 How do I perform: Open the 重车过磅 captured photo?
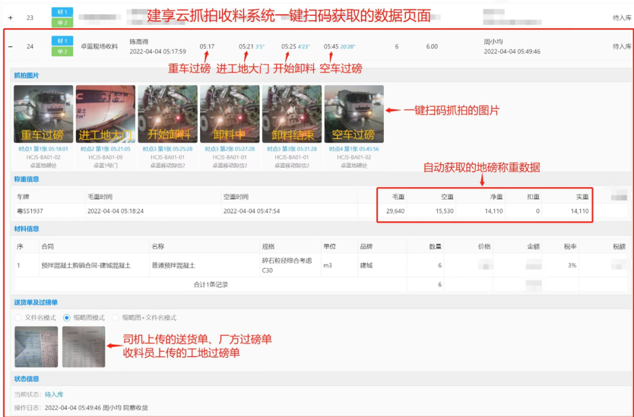[43, 114]
